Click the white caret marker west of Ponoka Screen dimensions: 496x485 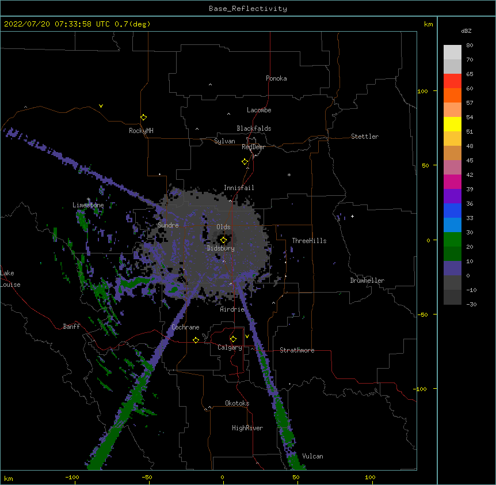(x=210, y=85)
